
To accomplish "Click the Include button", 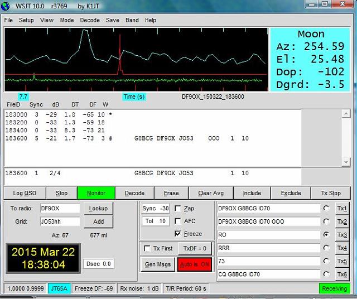I will (x=252, y=193).
